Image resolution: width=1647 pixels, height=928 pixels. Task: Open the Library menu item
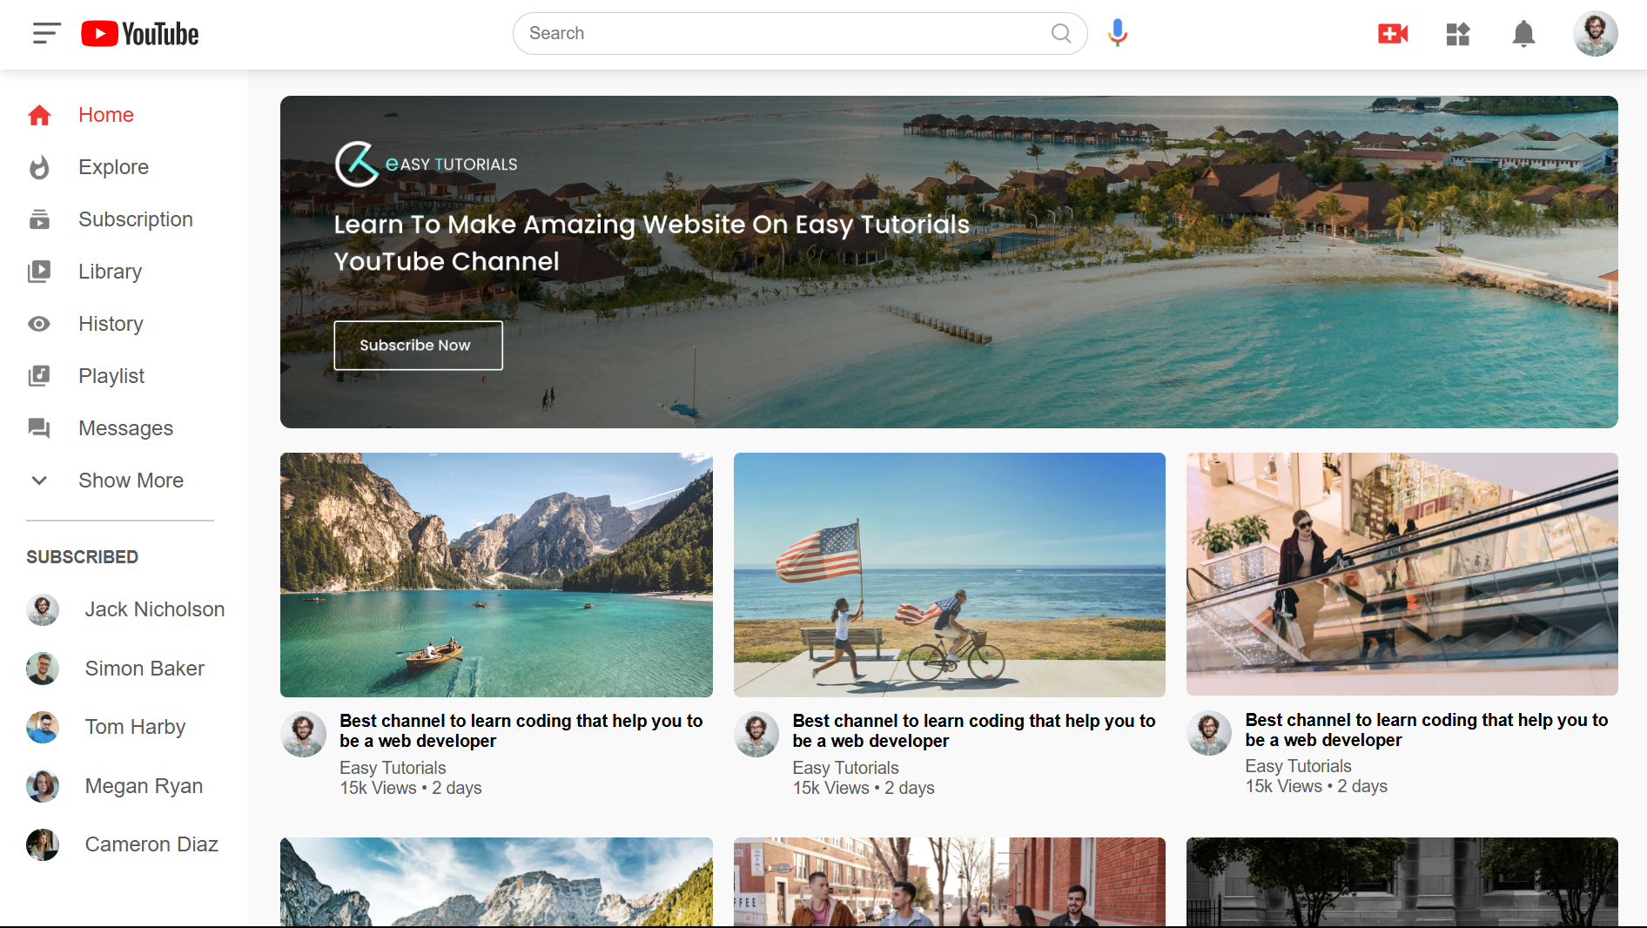pyautogui.click(x=110, y=272)
